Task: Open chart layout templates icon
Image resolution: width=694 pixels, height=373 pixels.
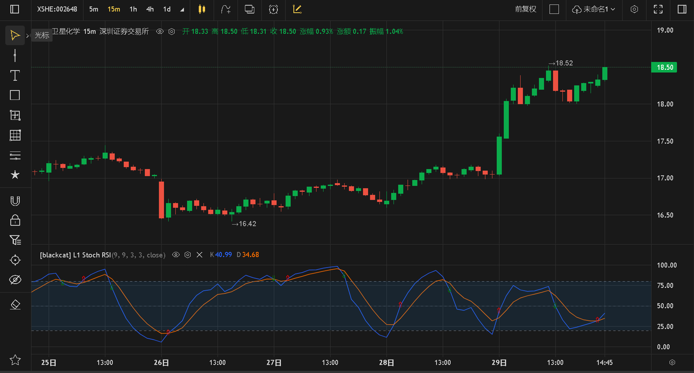Action: [x=249, y=9]
